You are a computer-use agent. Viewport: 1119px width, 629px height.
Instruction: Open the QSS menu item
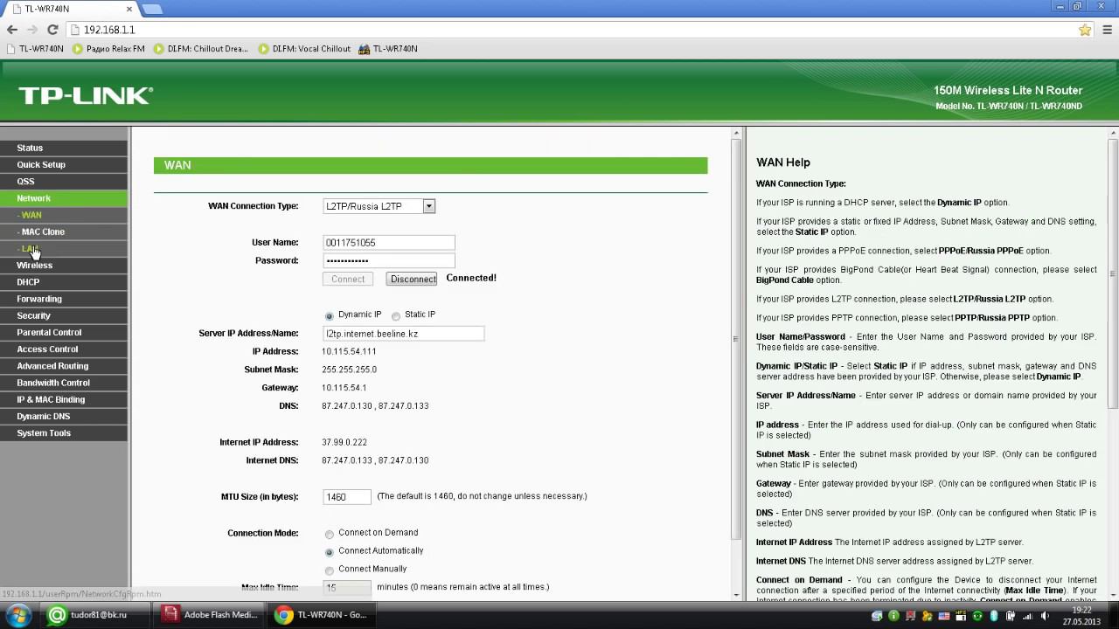(x=64, y=181)
